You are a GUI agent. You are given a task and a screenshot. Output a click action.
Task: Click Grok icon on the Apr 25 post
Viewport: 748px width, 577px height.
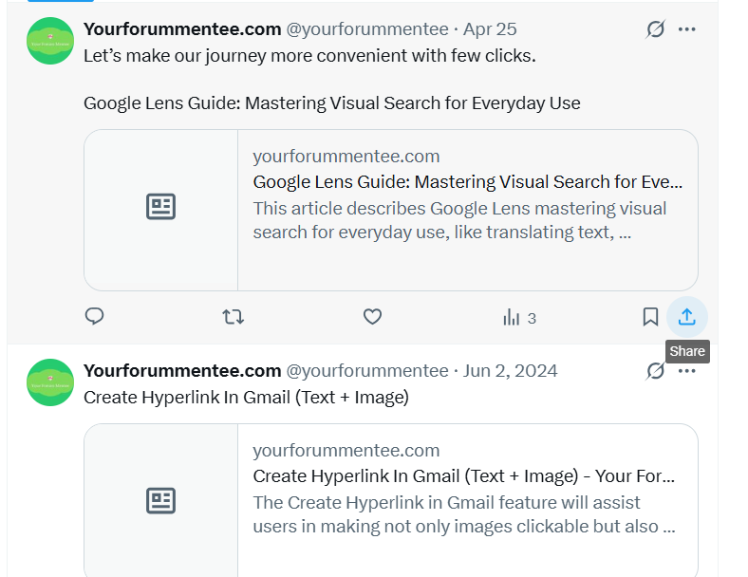656,29
